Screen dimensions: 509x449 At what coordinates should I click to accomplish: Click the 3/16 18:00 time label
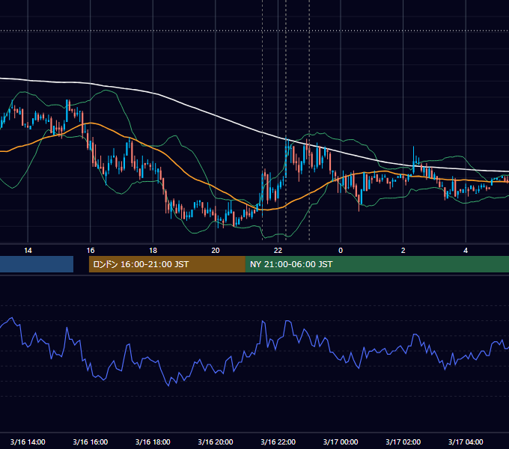pos(153,442)
